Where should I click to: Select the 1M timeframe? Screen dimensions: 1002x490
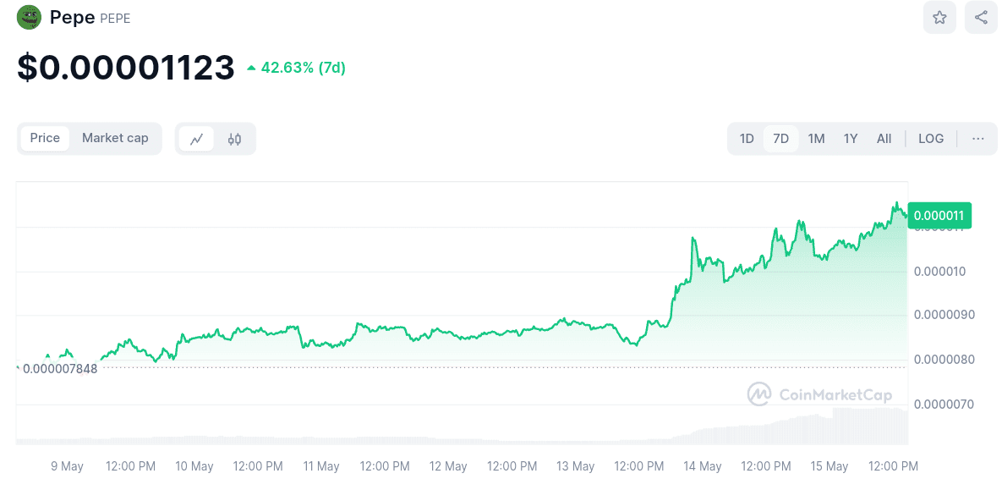point(816,138)
